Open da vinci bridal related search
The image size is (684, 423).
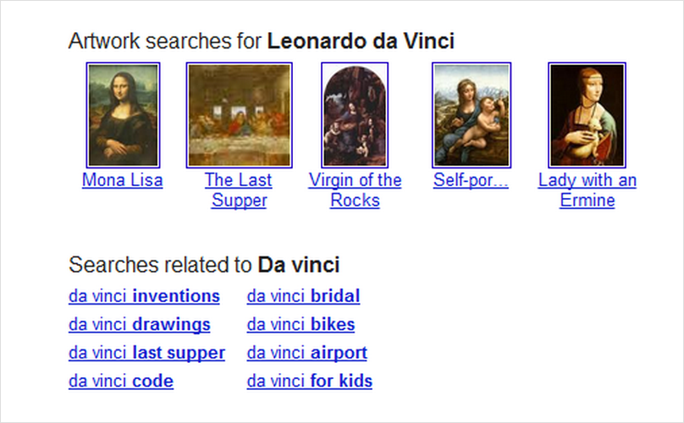click(x=303, y=296)
